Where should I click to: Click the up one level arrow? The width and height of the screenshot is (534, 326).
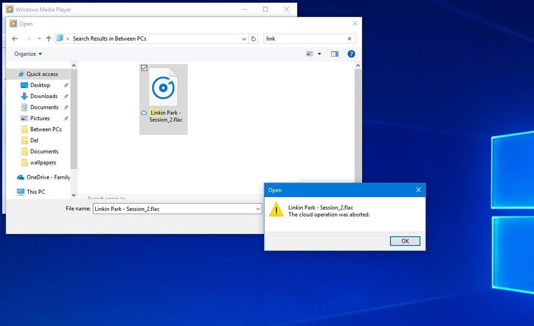[49, 39]
